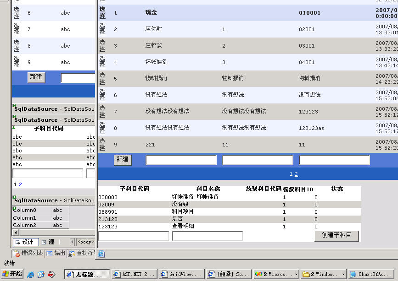Click the 子科目代码 header in browser sub-grid
398x281 pixels.
coord(135,189)
